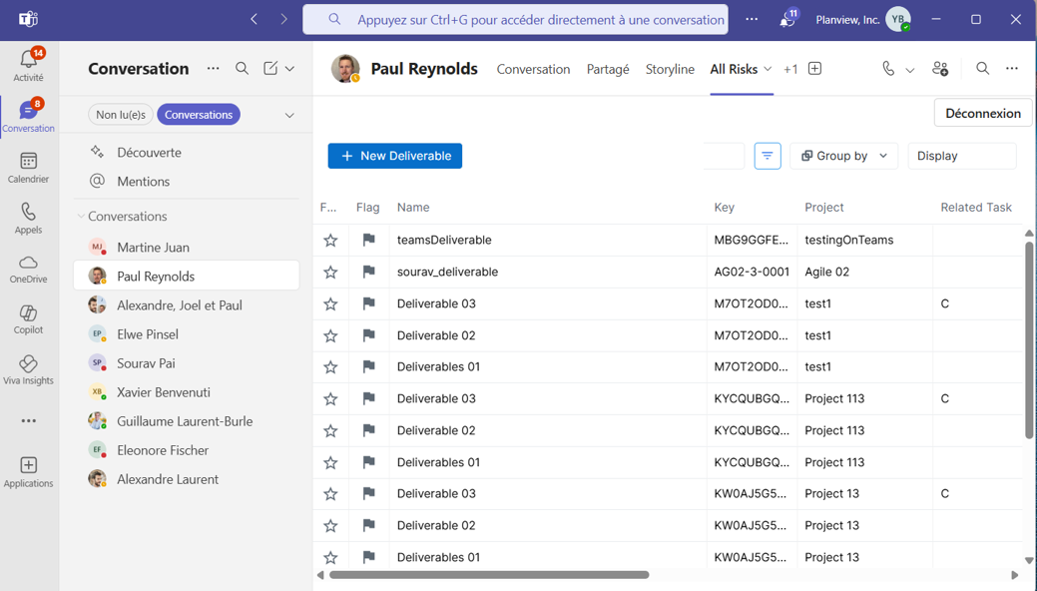Open the Activité notifications icon
Image resolution: width=1037 pixels, height=591 pixels.
tap(28, 65)
